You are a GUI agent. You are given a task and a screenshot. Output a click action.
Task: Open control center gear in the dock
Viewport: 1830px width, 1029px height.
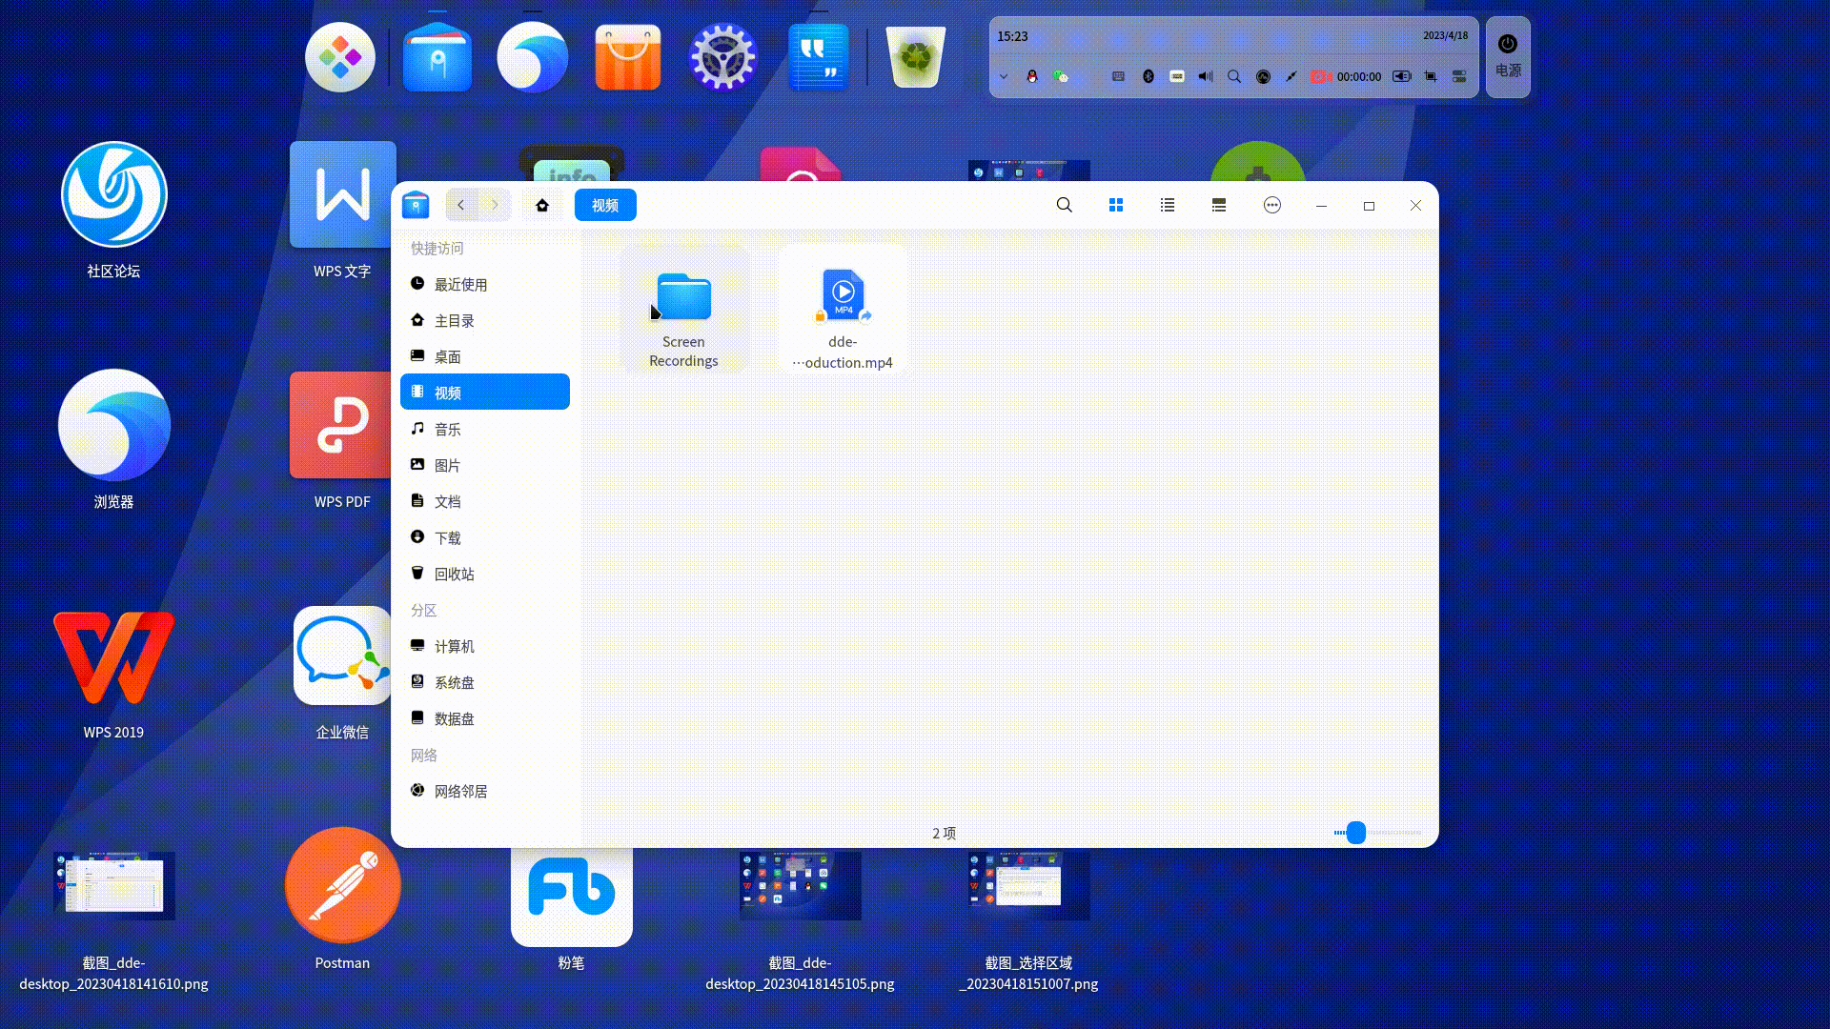click(723, 57)
